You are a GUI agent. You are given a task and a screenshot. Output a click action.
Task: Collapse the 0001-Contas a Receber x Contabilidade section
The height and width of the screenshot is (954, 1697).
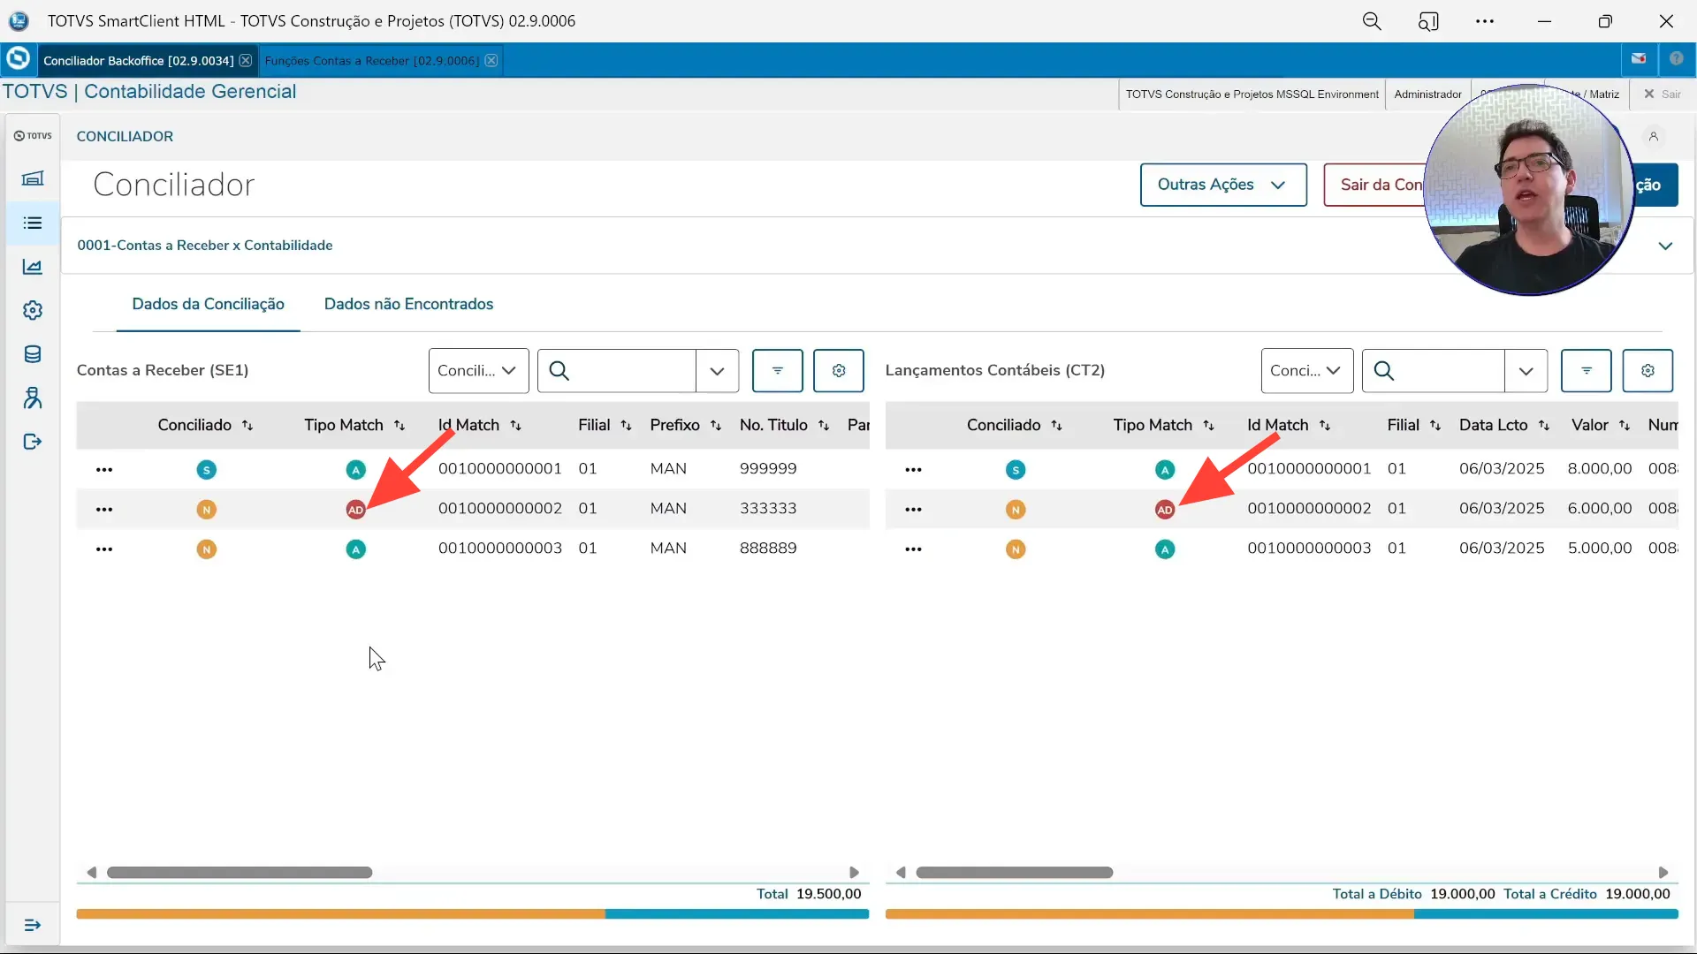pyautogui.click(x=1665, y=246)
